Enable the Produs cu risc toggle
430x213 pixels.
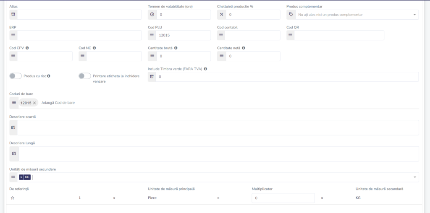15,76
